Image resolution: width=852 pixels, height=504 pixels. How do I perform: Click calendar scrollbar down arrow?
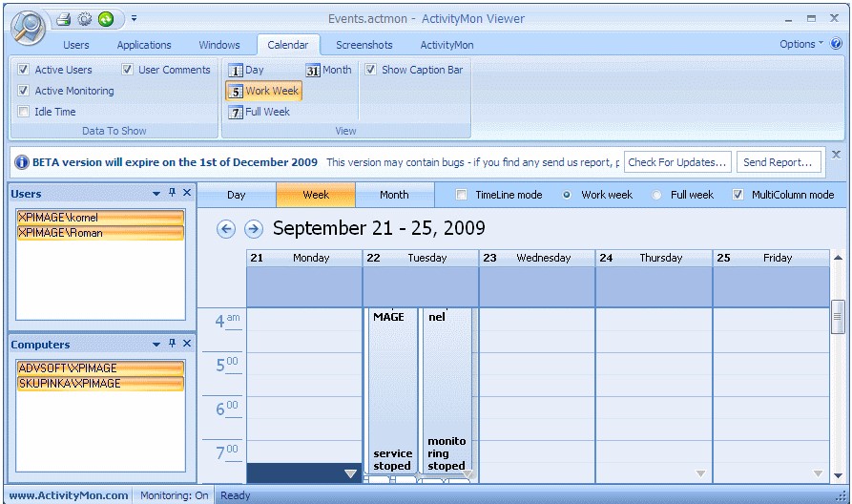click(x=838, y=475)
